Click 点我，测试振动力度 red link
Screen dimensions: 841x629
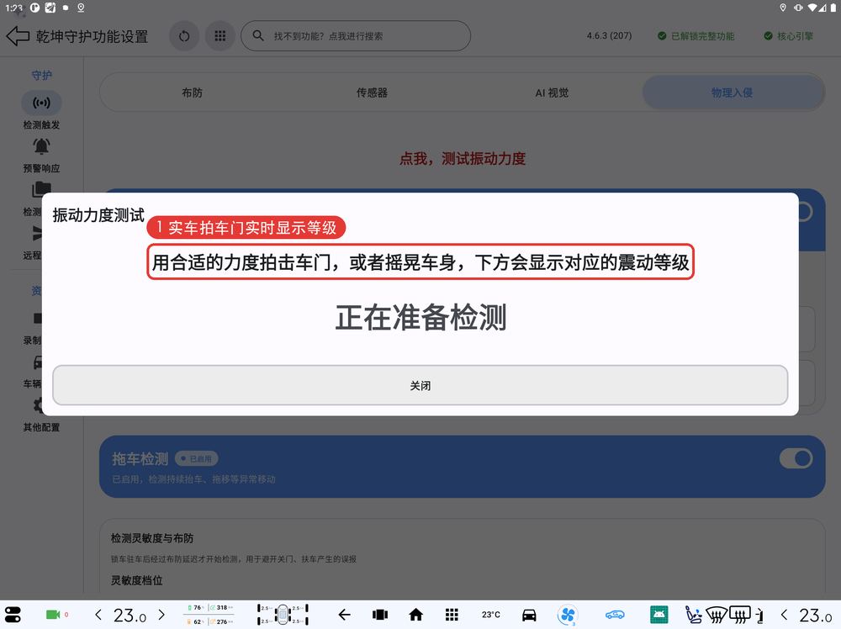click(x=463, y=159)
